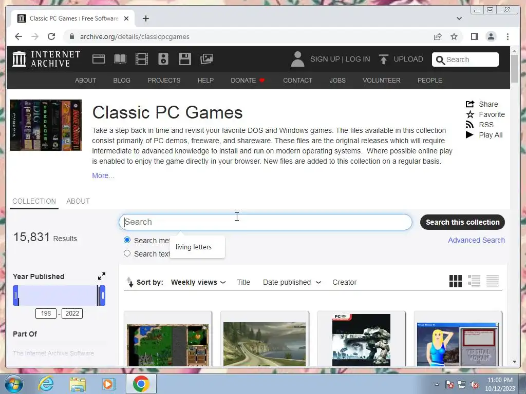Expand the Year Published histogram
The image size is (526, 394).
click(x=102, y=276)
